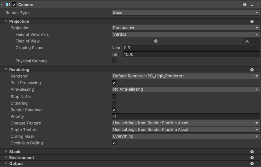
Task: Open Depth Texture dropdown
Action: coord(186,130)
